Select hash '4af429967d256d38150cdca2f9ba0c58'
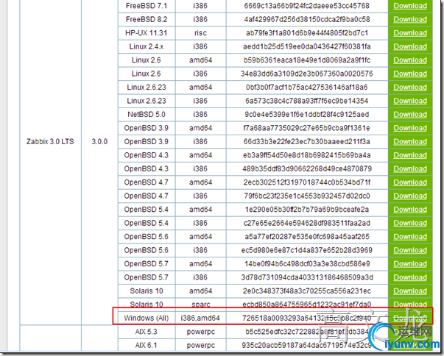Image resolution: width=444 pixels, height=356 pixels. (x=306, y=20)
